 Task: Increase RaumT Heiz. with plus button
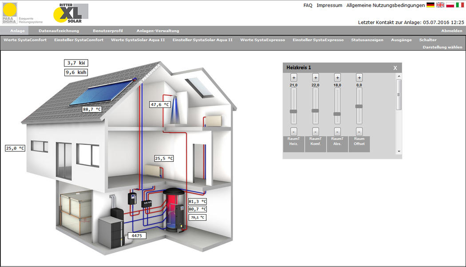click(x=294, y=78)
